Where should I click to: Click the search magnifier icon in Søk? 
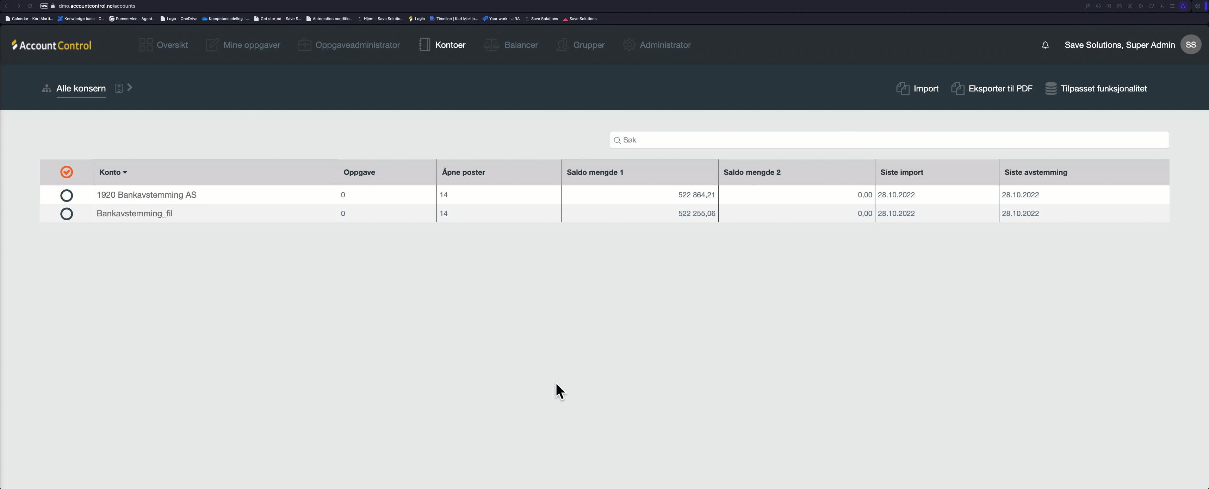click(617, 140)
